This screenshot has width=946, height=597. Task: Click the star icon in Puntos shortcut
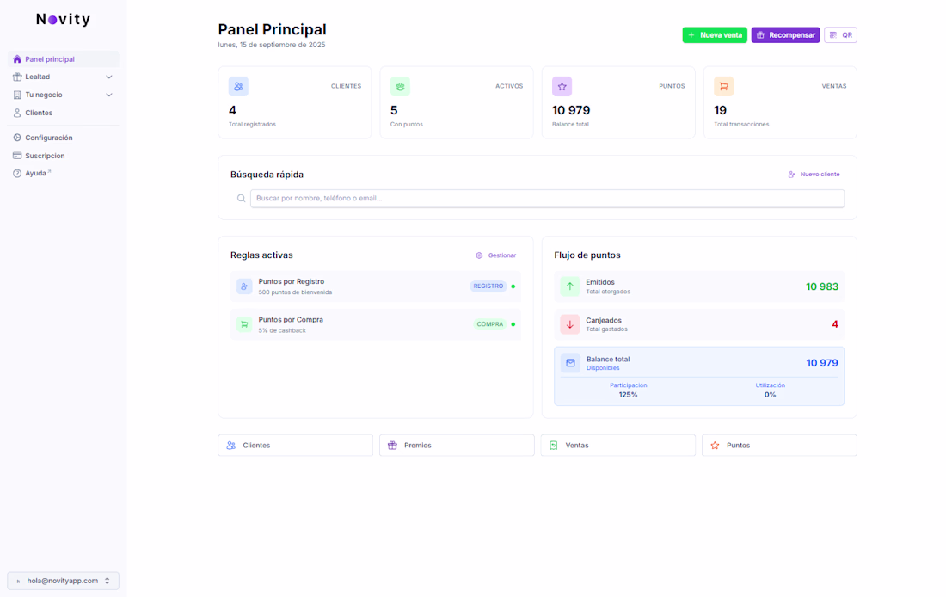point(715,446)
